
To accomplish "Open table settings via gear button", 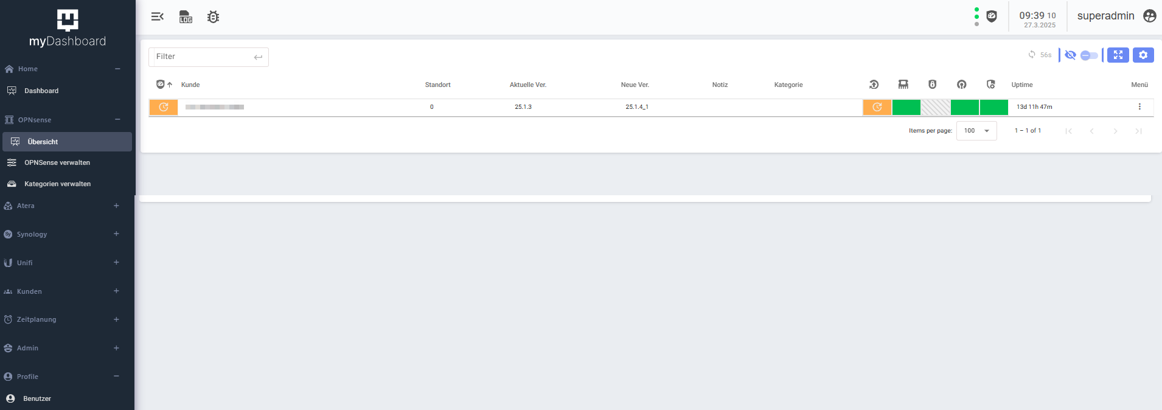I will click(x=1143, y=55).
